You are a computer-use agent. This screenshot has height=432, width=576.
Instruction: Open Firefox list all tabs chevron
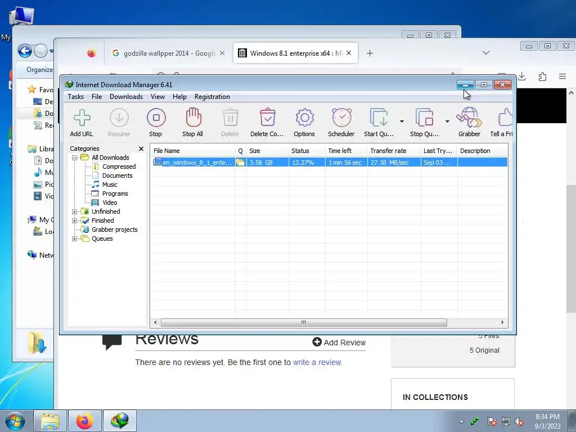tap(485, 53)
